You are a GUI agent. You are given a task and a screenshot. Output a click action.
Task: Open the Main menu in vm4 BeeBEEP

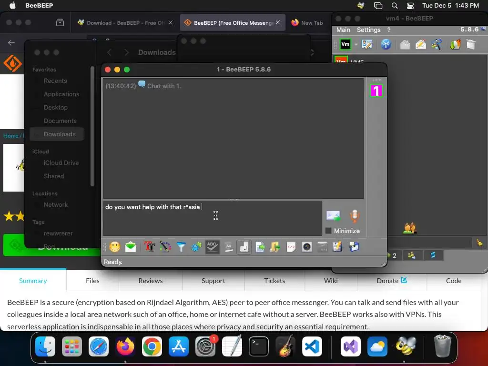coord(343,30)
